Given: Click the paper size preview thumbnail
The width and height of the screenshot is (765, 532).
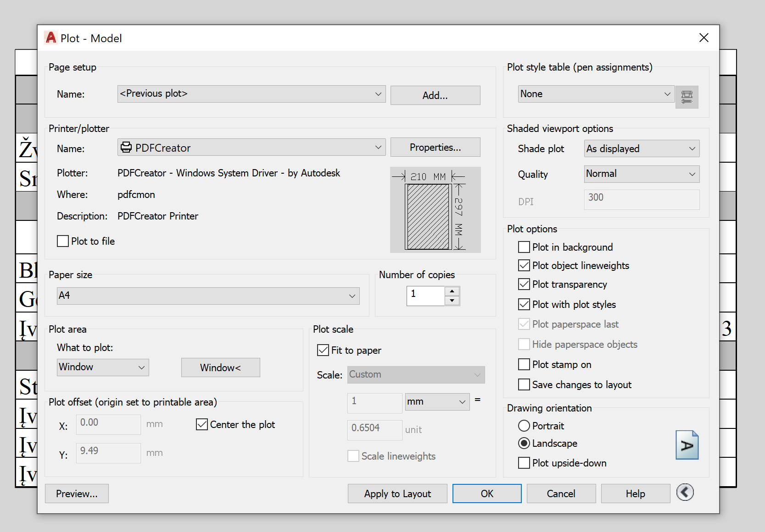Looking at the screenshot, I should (x=435, y=210).
